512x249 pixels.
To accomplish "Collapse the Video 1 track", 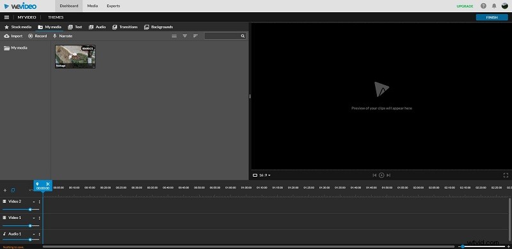I will 34,218.
